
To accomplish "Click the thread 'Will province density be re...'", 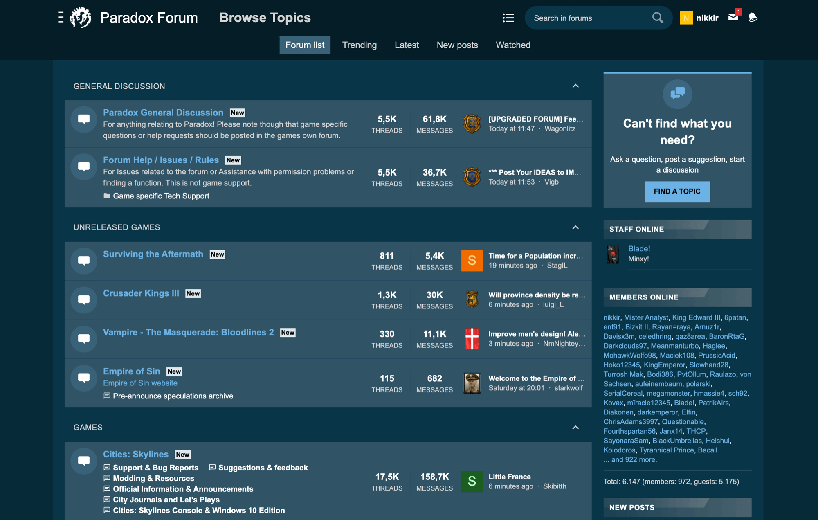I will pos(536,295).
